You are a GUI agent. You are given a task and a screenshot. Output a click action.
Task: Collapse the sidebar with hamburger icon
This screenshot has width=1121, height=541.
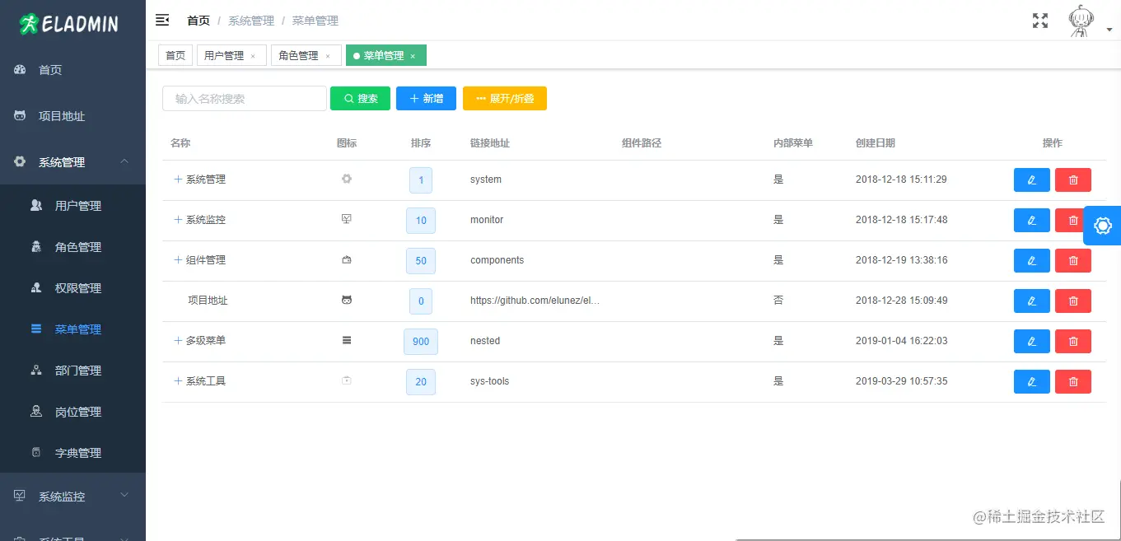point(162,20)
